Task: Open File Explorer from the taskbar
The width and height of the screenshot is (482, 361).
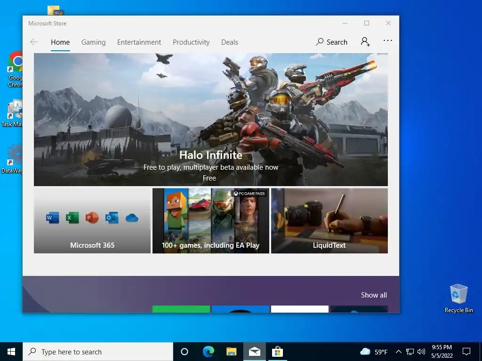Action: pos(232,352)
